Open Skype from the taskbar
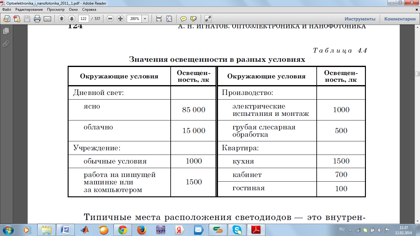This screenshot has width=420, height=236. coord(237,230)
